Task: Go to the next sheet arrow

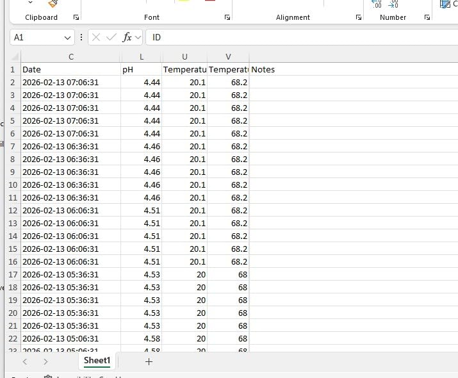Action: click(x=45, y=361)
